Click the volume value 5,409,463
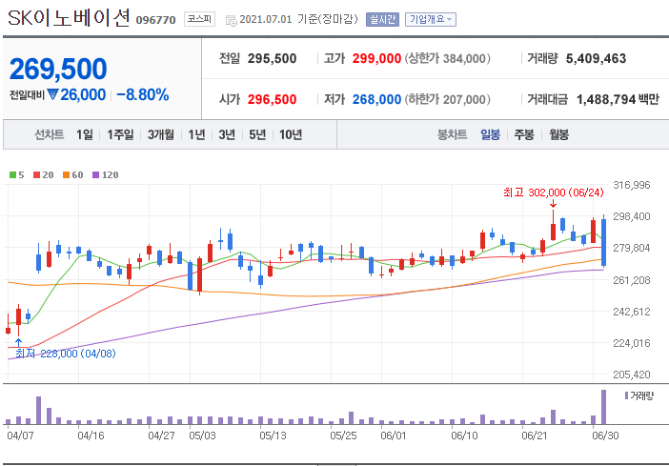Image resolution: width=669 pixels, height=466 pixels. coord(596,58)
